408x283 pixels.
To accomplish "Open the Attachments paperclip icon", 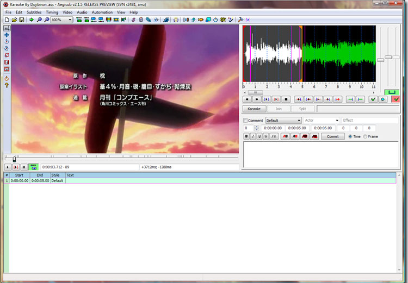I will pyautogui.click(x=149, y=20).
